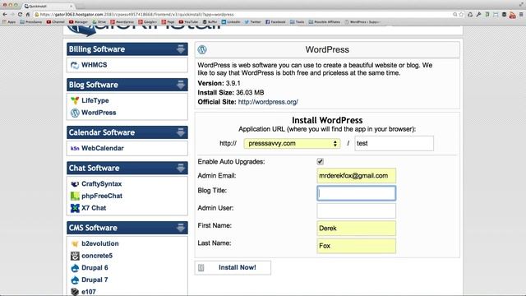Click the "Version:" label text

[x=210, y=83]
